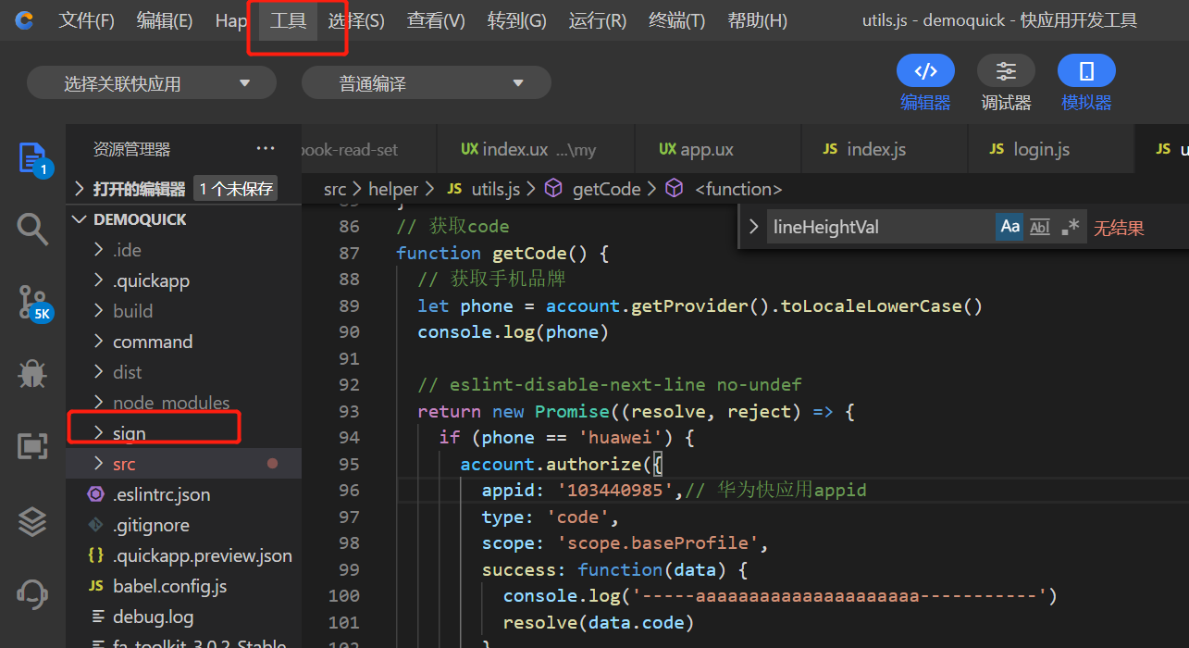The width and height of the screenshot is (1189, 648).
Task: Toggle Match Case (Aa) in find box
Action: pyautogui.click(x=1009, y=227)
